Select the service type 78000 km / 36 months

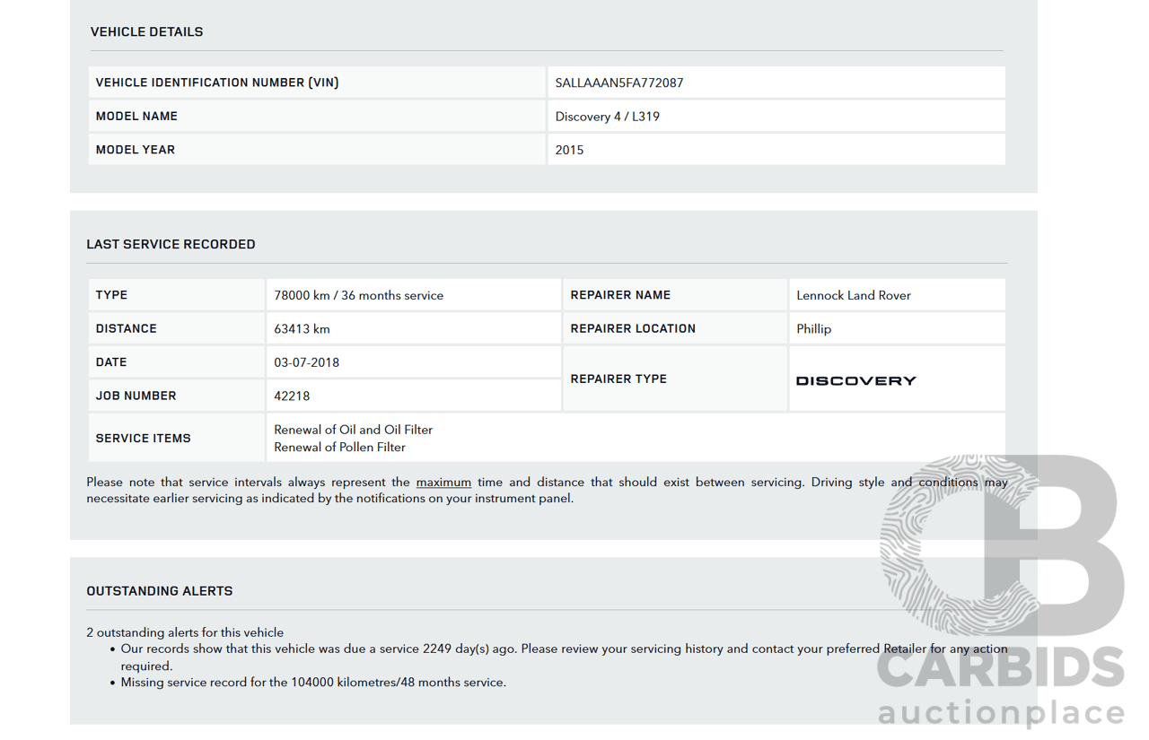click(359, 295)
